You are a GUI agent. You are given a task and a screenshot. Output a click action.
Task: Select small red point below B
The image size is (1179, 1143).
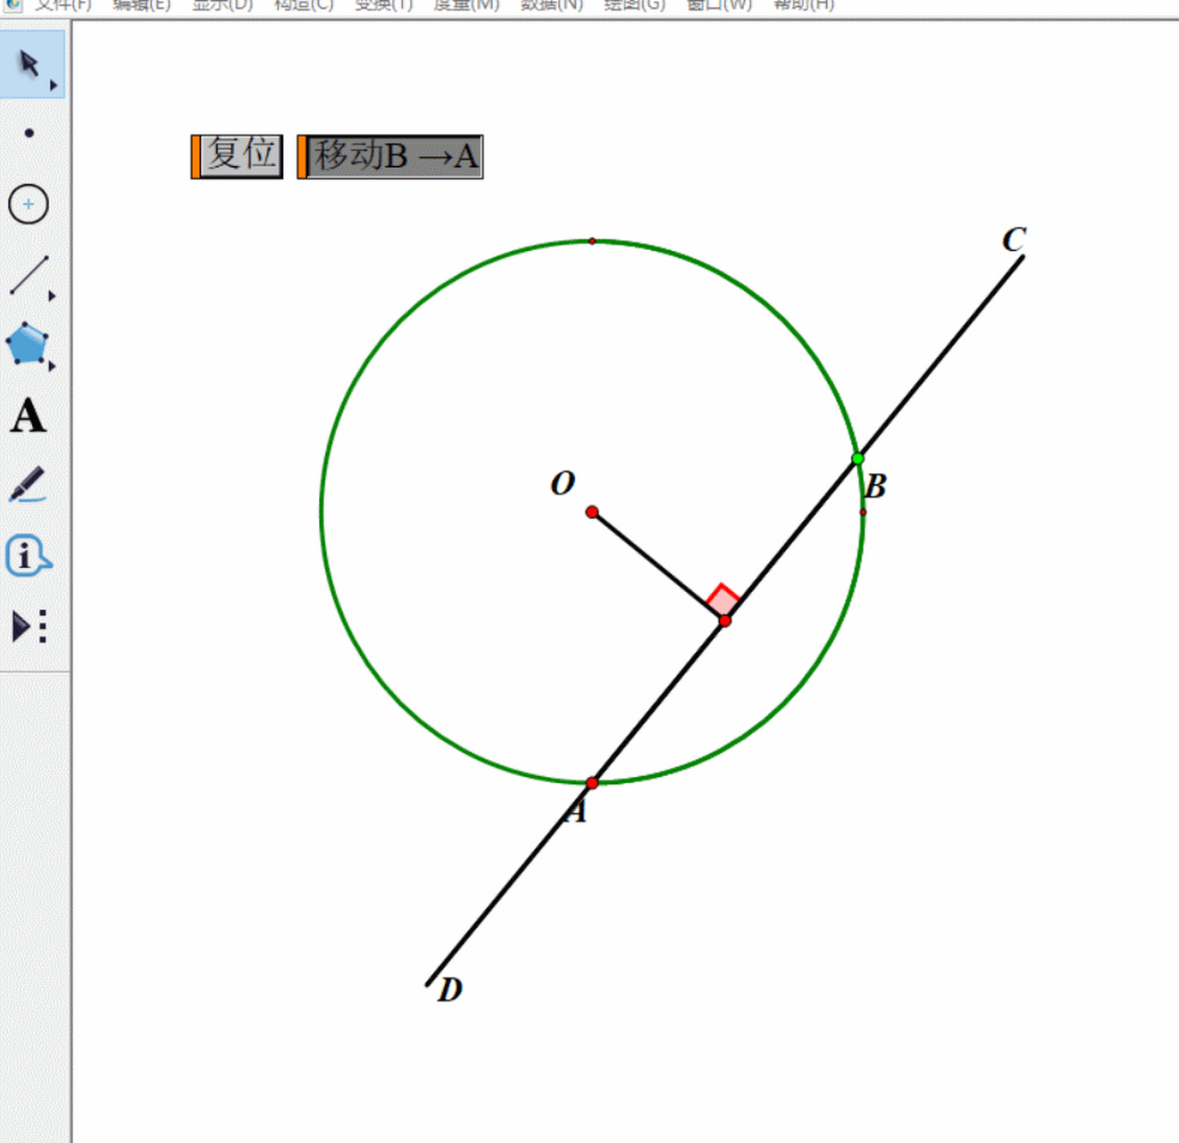click(863, 512)
